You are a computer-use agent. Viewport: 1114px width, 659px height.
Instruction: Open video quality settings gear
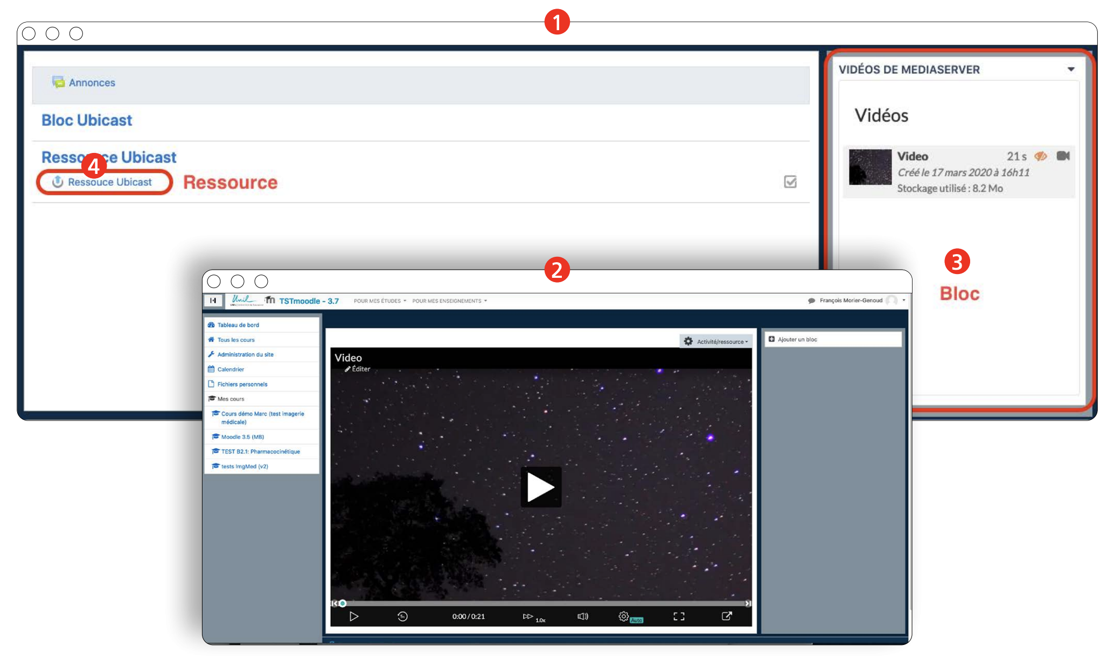[x=623, y=616]
